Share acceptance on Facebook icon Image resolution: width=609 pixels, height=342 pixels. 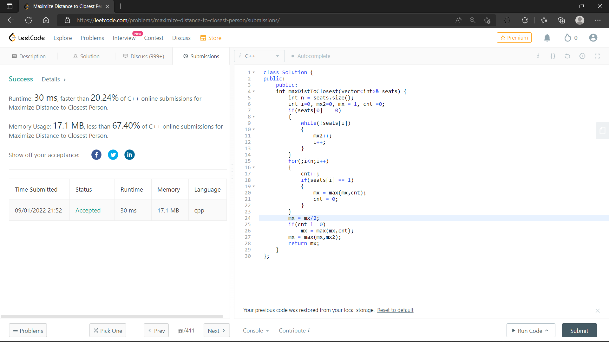coord(96,155)
